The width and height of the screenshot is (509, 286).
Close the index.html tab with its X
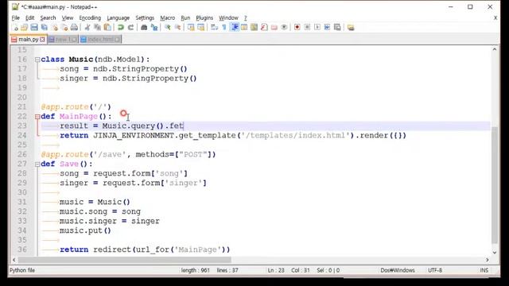pos(117,40)
